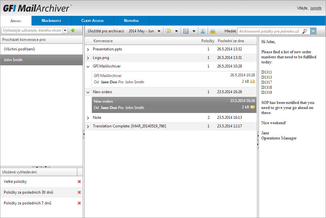Sort by Poslední ze dne column header
The width and height of the screenshot is (326, 218).
click(x=231, y=41)
